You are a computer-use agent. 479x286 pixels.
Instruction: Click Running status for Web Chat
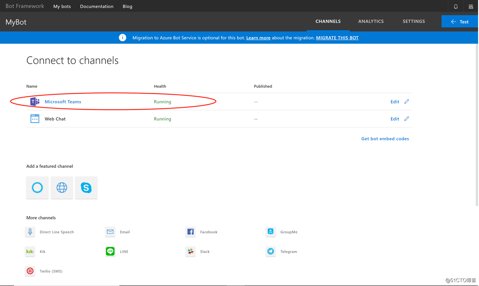(x=163, y=119)
